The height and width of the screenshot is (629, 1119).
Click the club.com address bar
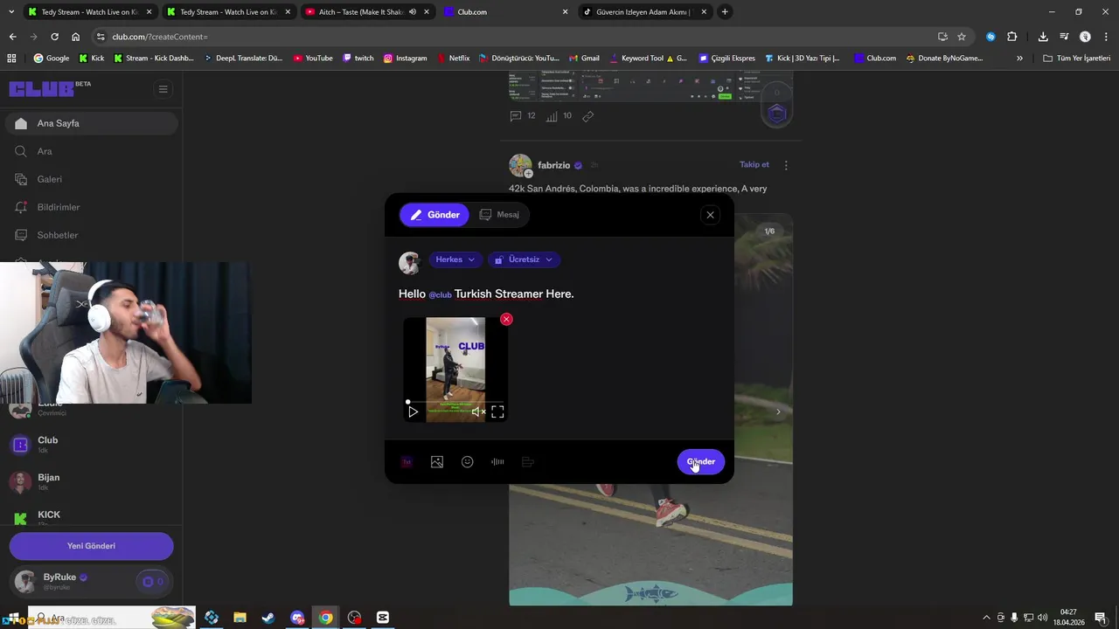tap(516, 37)
